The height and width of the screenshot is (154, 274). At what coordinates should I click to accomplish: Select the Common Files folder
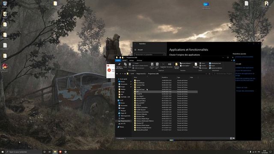[140, 85]
